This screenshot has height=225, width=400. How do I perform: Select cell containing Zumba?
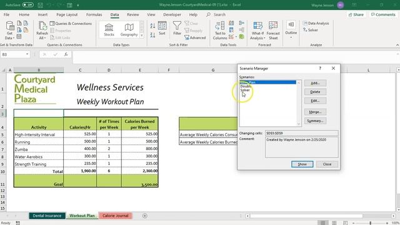point(39,149)
